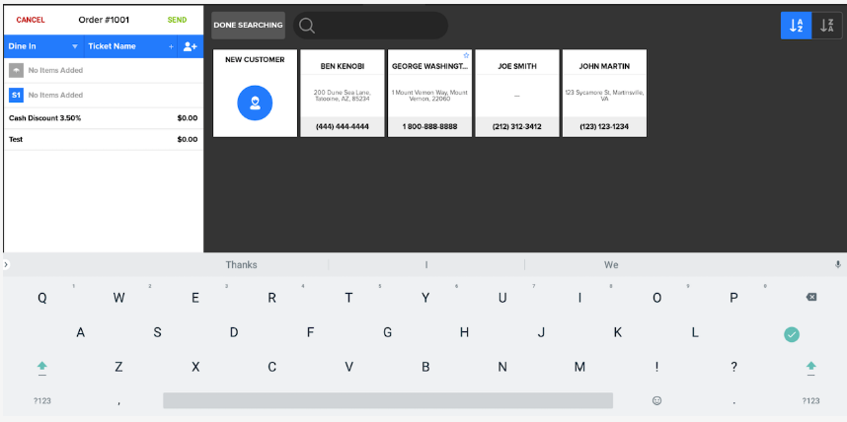The image size is (847, 422).
Task: Click the blue New Customer avatar icon
Action: point(255,104)
